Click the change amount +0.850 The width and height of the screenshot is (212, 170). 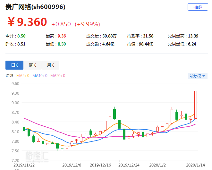click(61, 24)
